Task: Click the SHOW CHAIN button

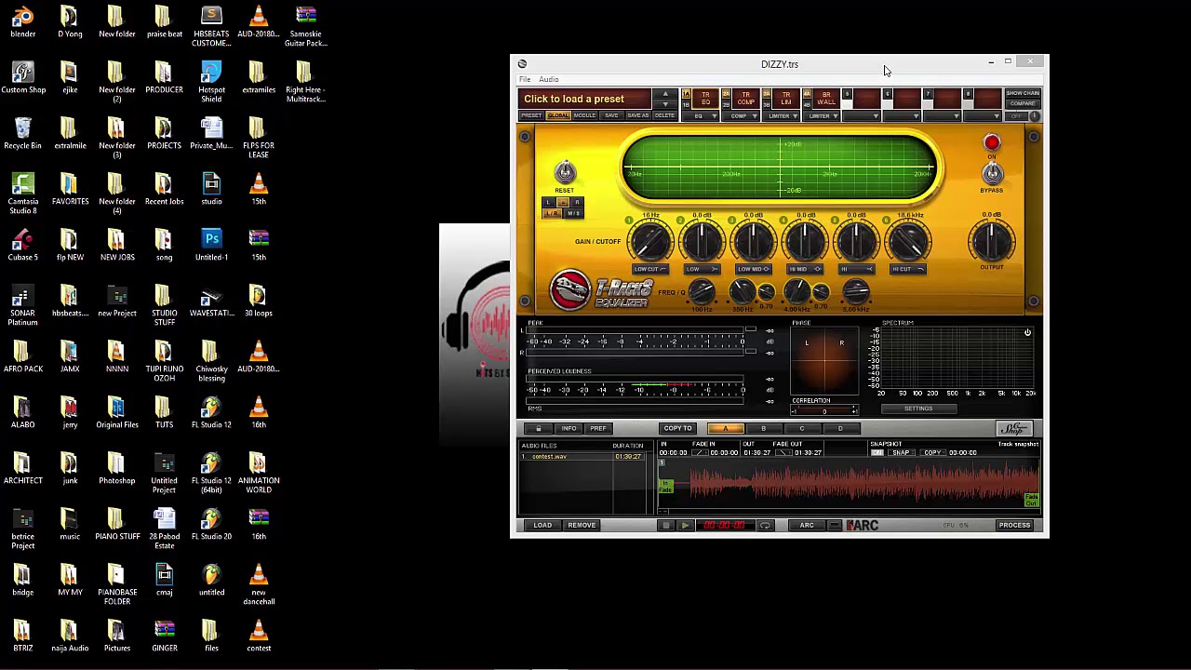Action: coord(1023,93)
